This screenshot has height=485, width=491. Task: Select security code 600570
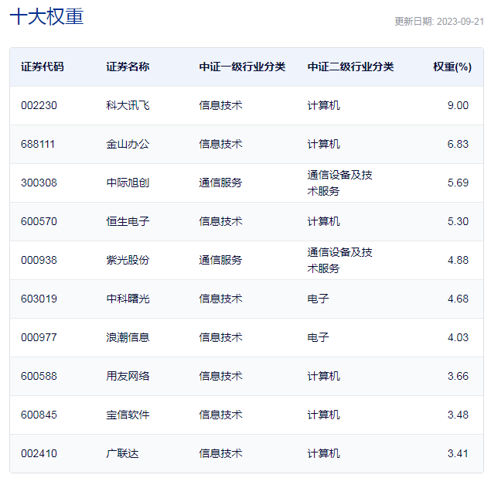(x=39, y=221)
